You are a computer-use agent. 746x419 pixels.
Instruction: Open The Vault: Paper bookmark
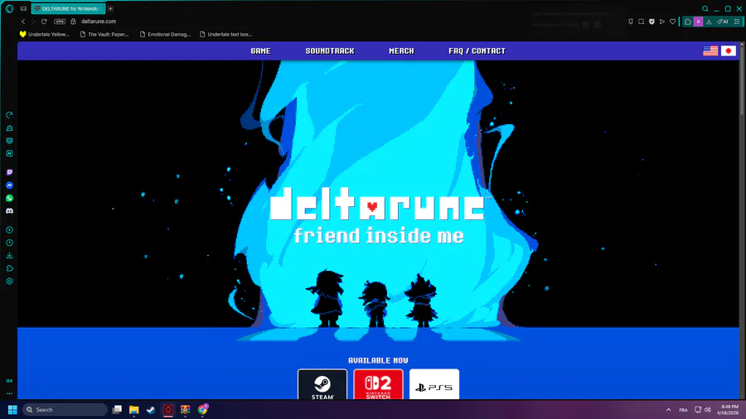[104, 34]
